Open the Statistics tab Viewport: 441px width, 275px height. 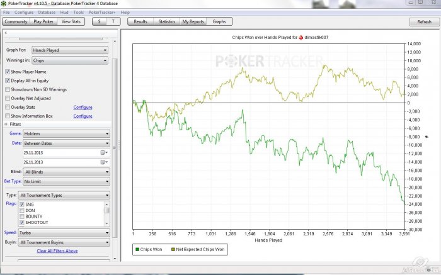pyautogui.click(x=167, y=21)
